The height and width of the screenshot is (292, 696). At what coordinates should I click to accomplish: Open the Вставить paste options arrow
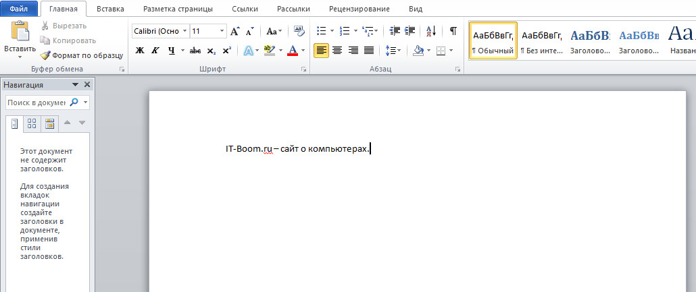pyautogui.click(x=20, y=57)
